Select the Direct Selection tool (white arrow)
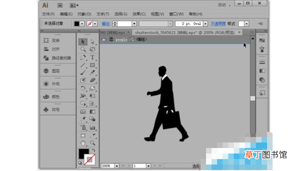 [92, 42]
